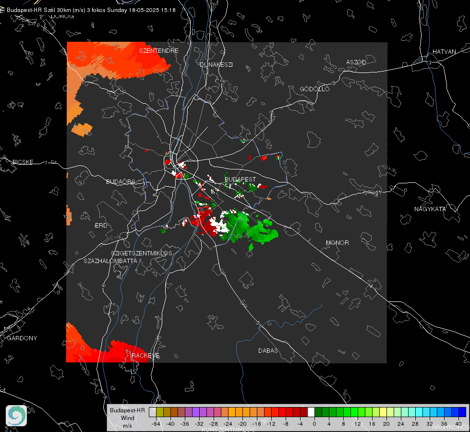Click the 'Budapest-HR' legend label
Viewport: 470px width, 432px height.
(x=127, y=410)
